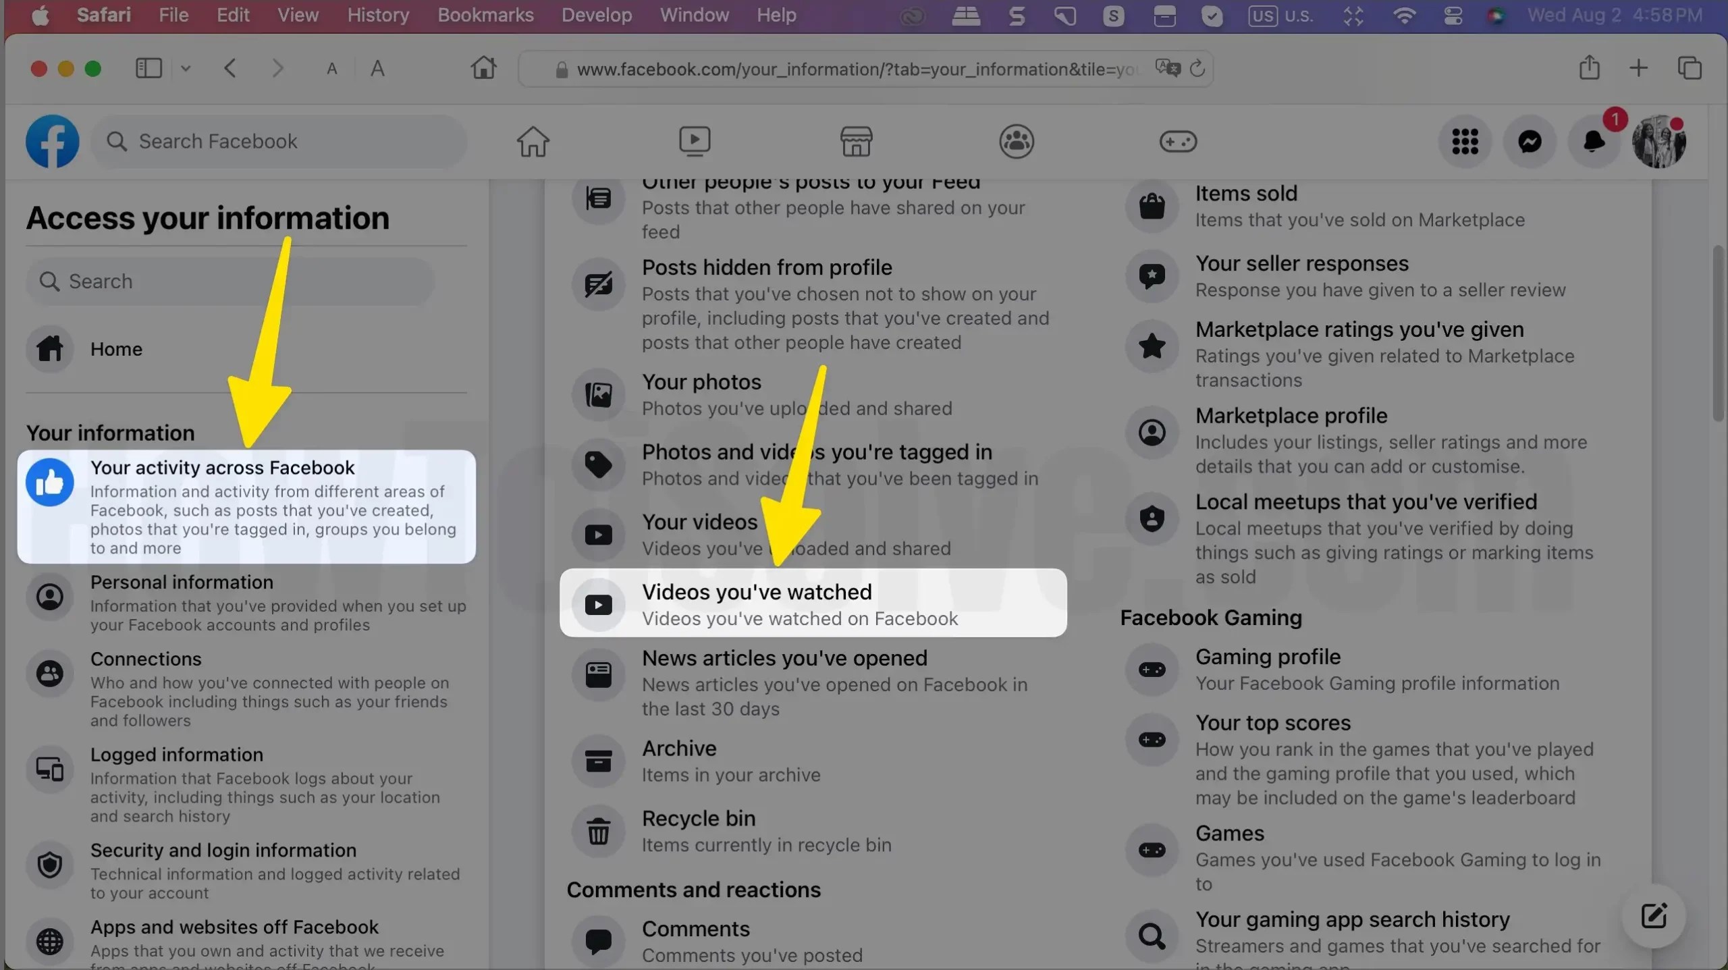
Task: Open the profile account menu avatar
Action: (1658, 142)
